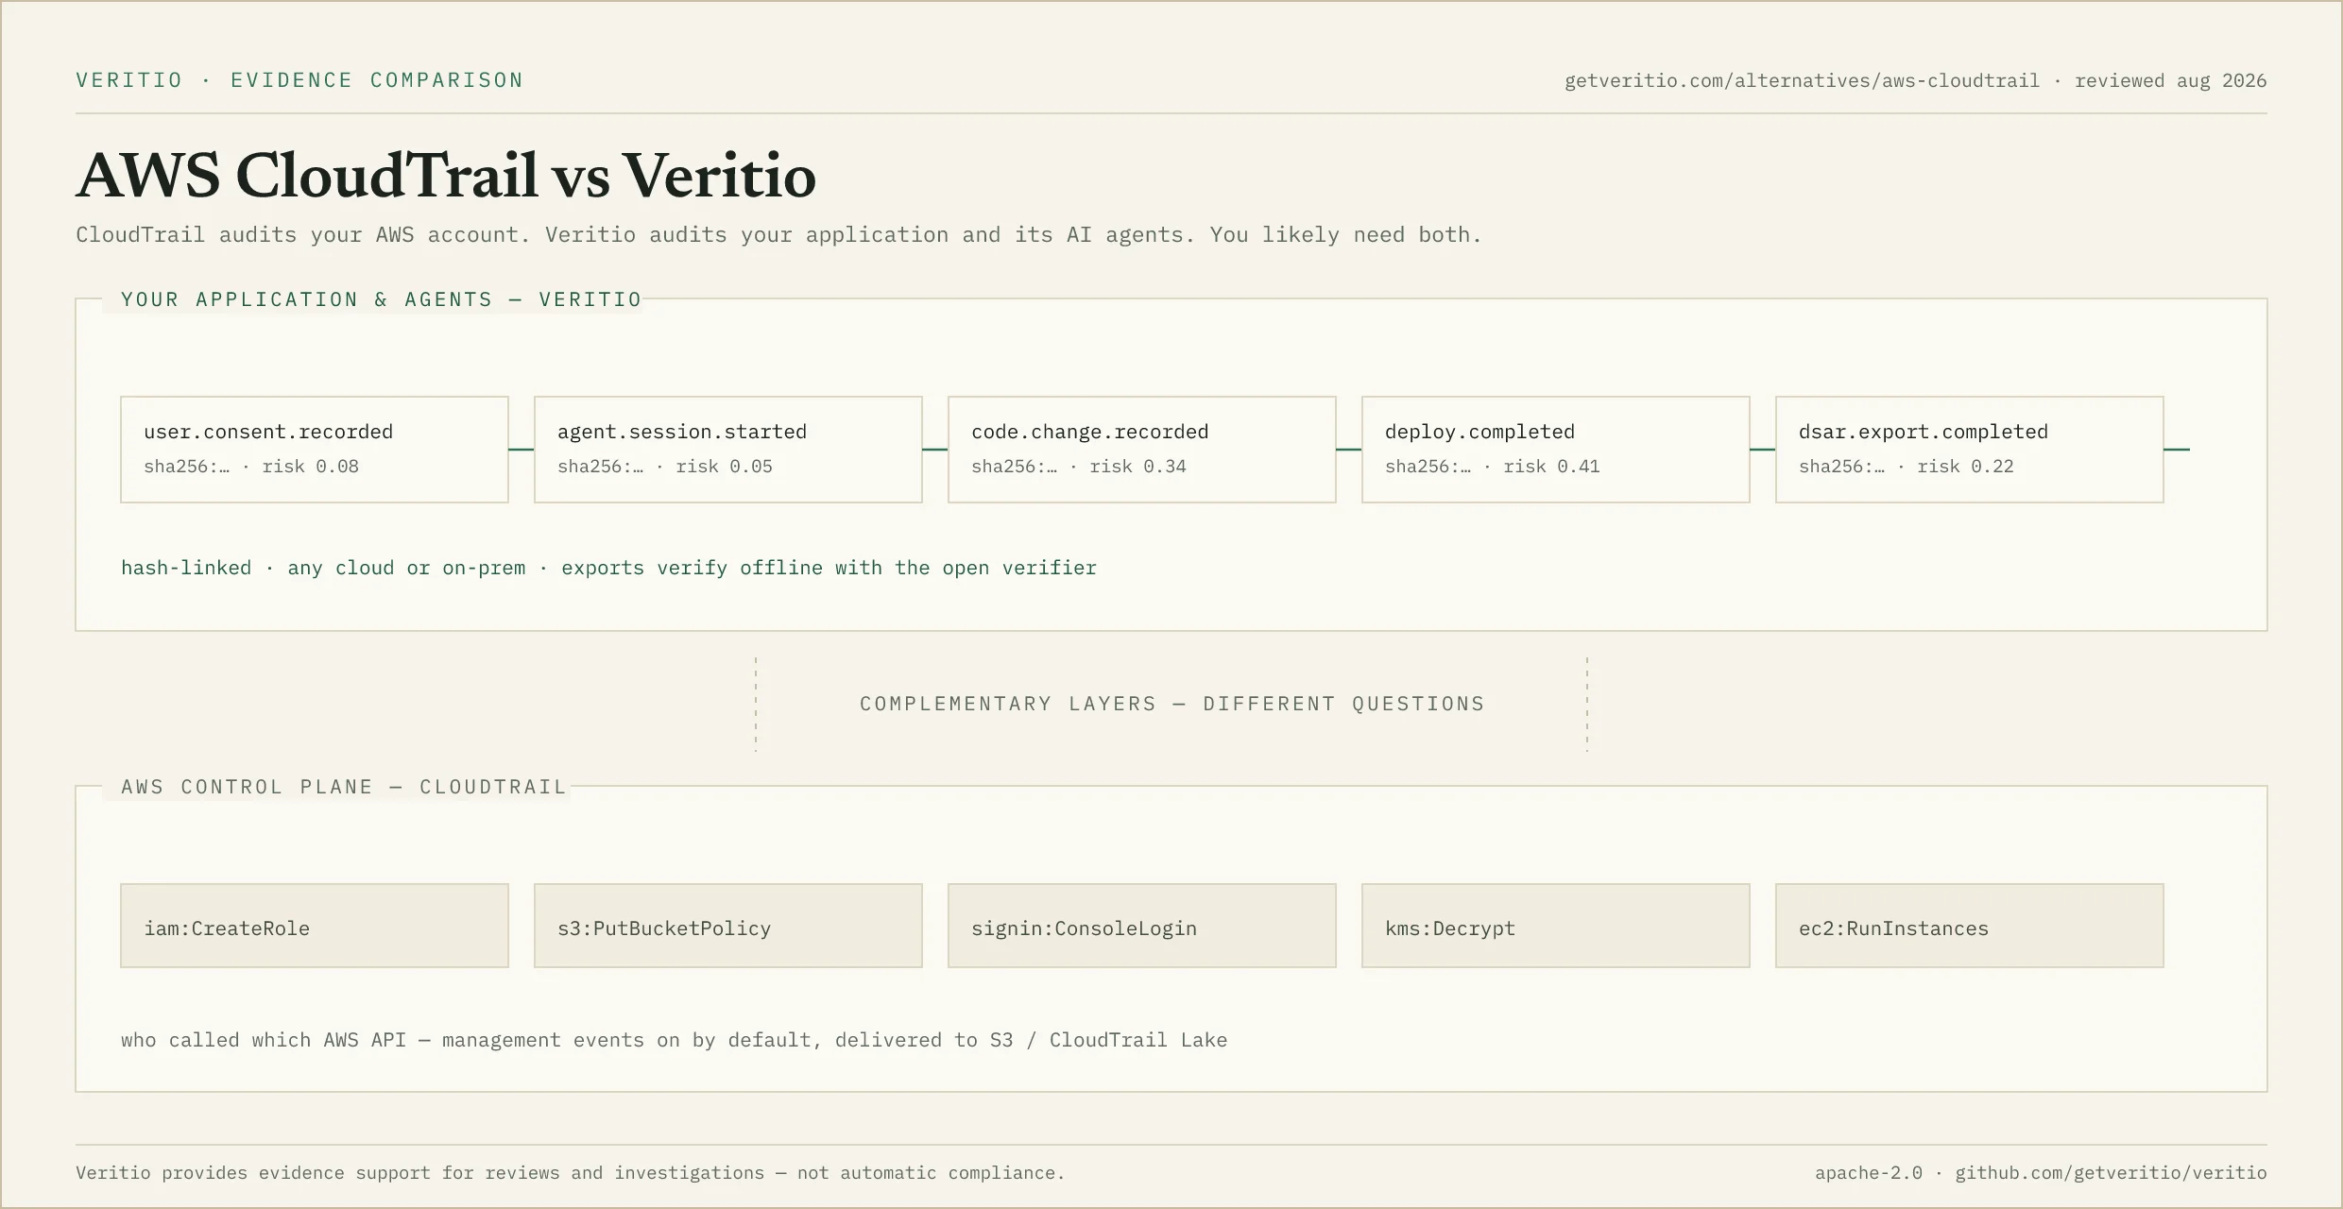Open the code.change.recorded event card
This screenshot has height=1209, width=2343.
1142,450
